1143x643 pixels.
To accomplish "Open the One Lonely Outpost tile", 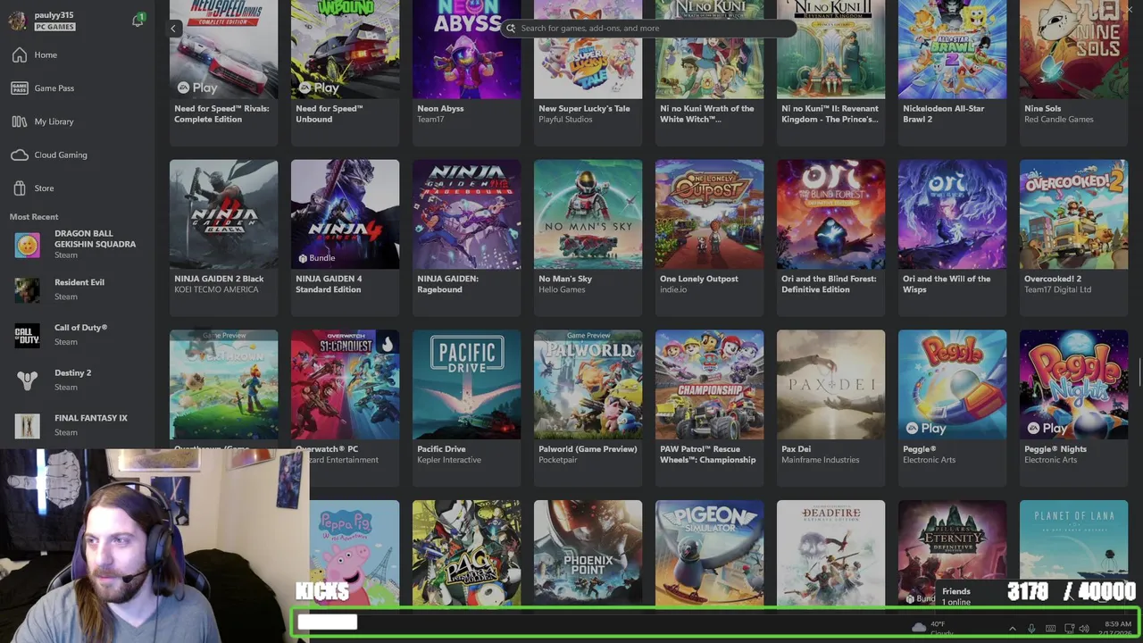I will point(709,237).
